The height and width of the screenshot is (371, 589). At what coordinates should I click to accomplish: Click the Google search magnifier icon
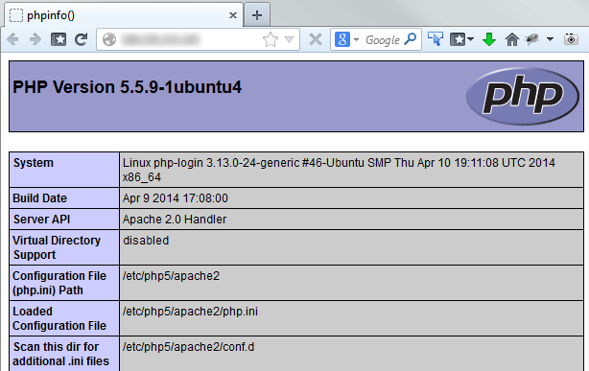pyautogui.click(x=411, y=38)
